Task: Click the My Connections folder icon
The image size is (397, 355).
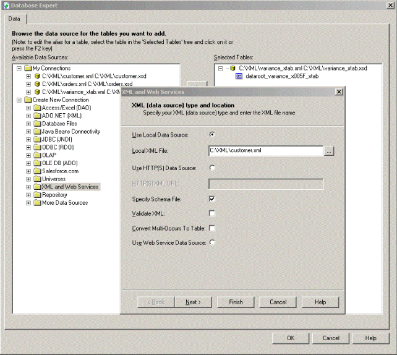Action: (28, 69)
